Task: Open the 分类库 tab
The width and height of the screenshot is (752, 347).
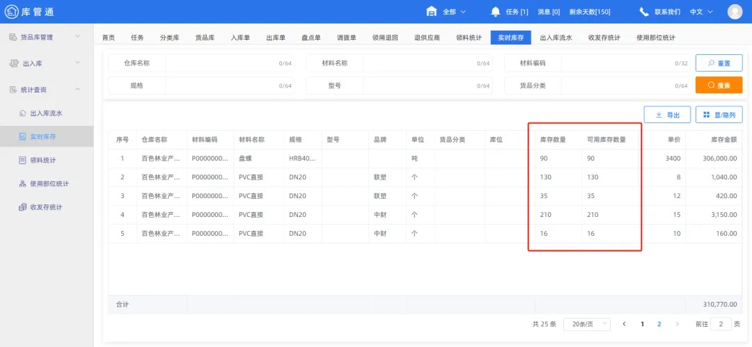Action: 169,38
